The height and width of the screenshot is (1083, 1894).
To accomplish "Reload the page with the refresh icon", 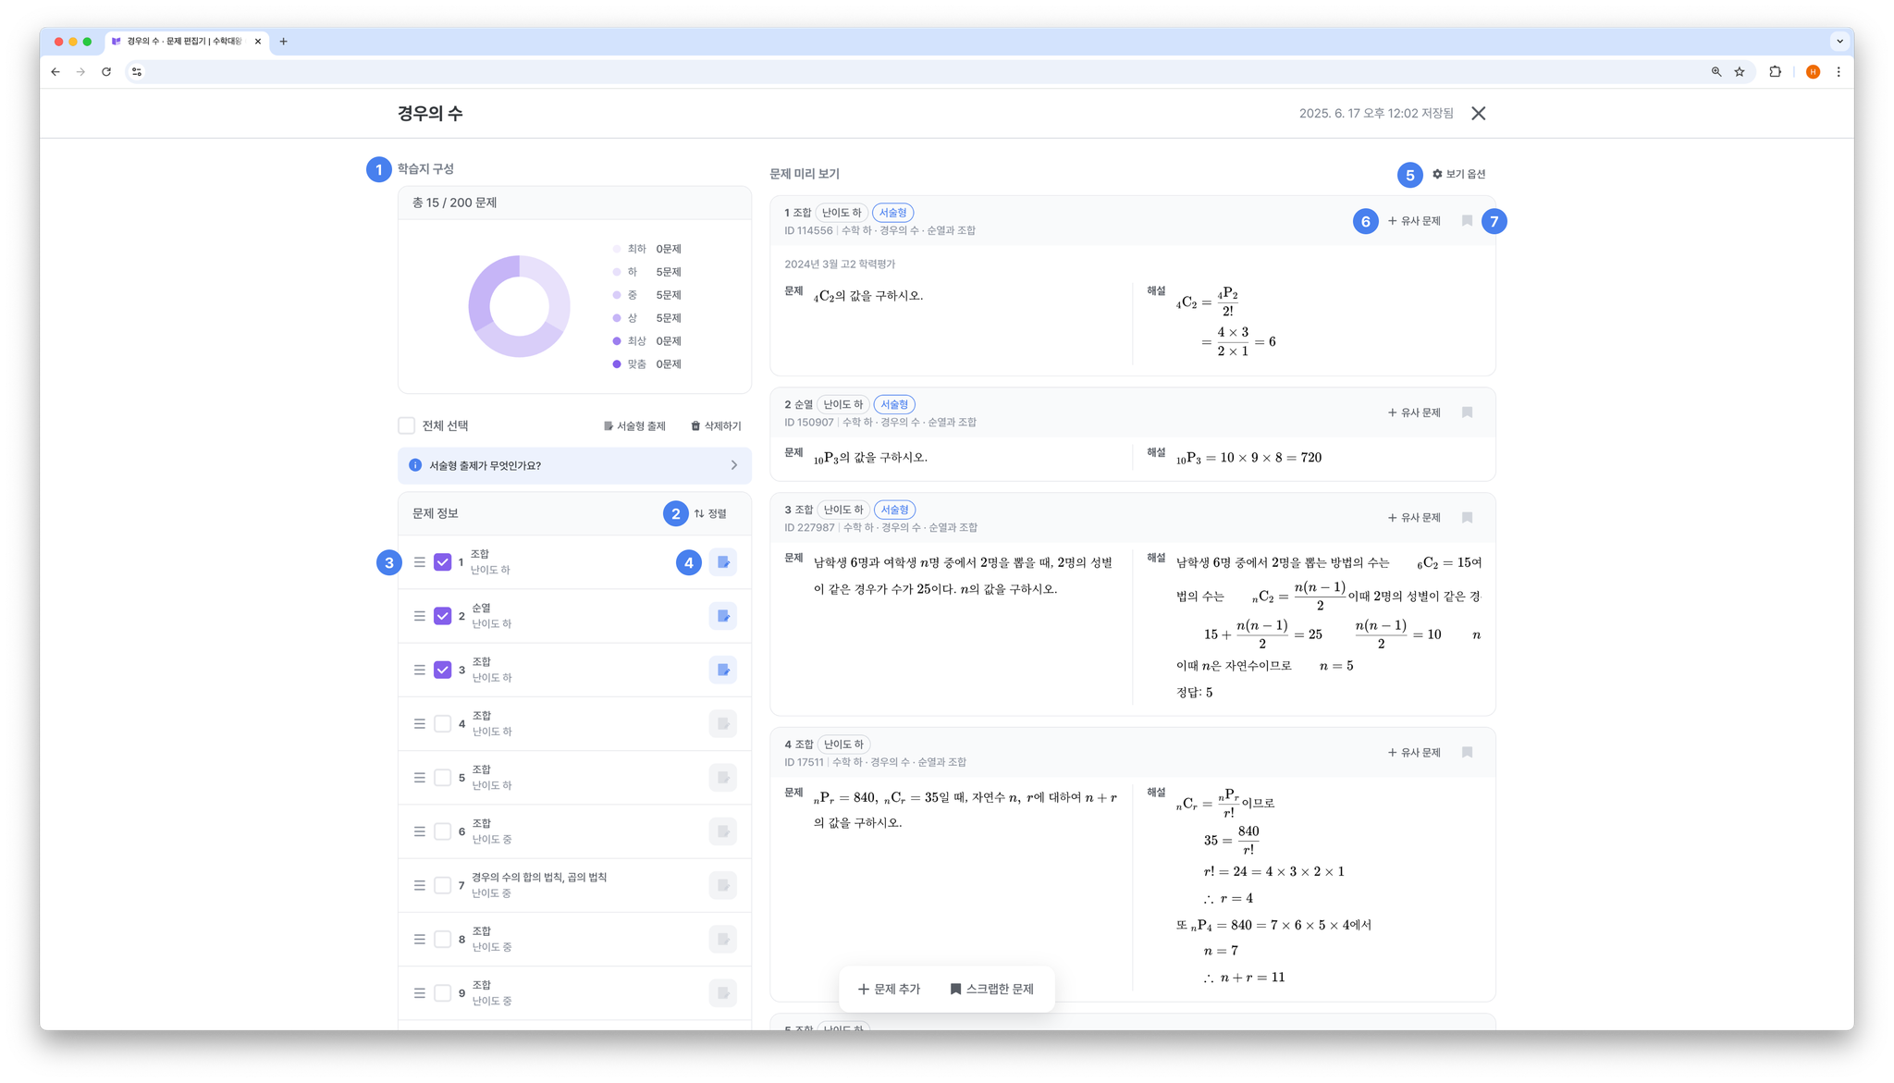I will (x=106, y=72).
